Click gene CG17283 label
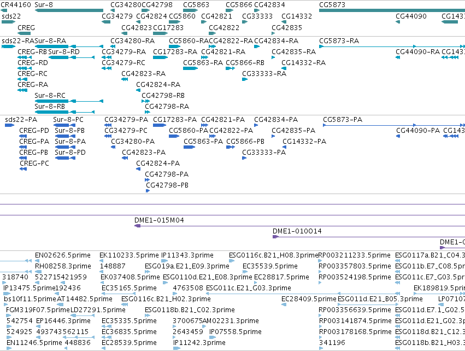 168,27
